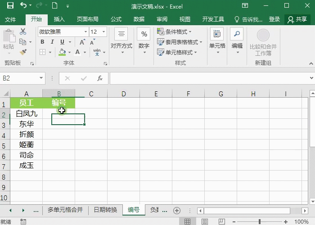Switch to Normal view icon in status bar
This screenshot has height=225, width=315.
(187, 221)
